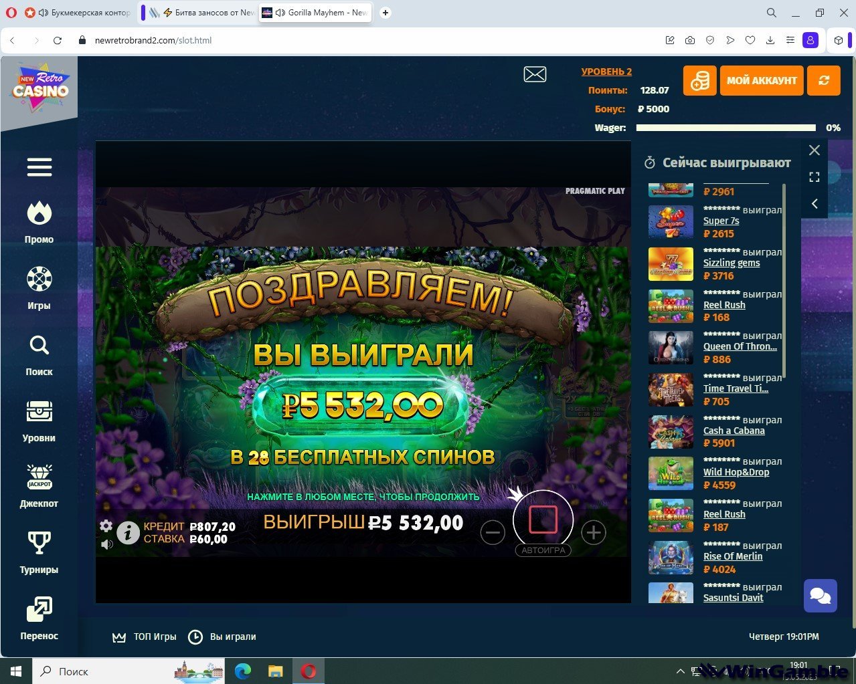The height and width of the screenshot is (684, 856).
Task: Click the coins deposit icon button
Action: point(699,81)
